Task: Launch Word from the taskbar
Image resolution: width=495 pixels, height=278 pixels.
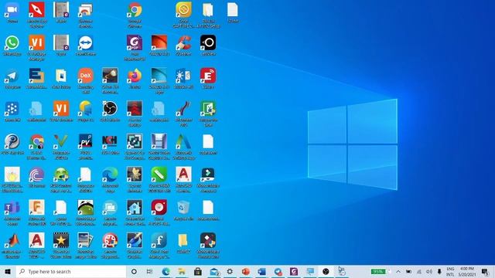Action: [261, 271]
